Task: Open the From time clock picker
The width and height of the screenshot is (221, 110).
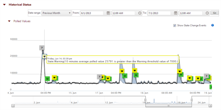Action: (140, 13)
